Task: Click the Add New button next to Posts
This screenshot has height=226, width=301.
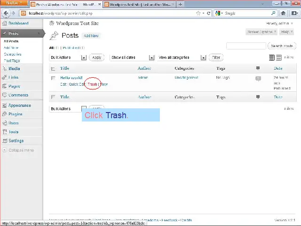Action: pos(91,36)
